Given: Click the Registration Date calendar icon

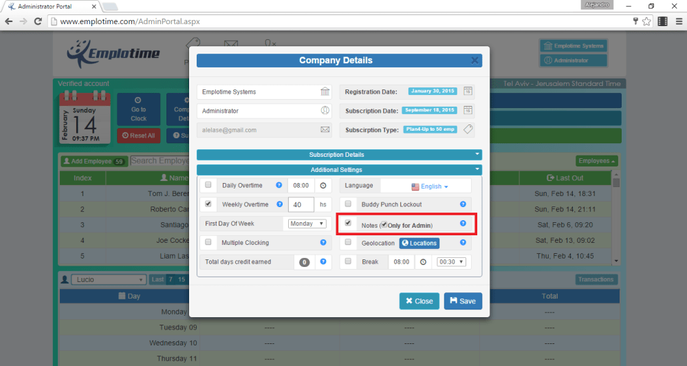Looking at the screenshot, I should (x=468, y=91).
